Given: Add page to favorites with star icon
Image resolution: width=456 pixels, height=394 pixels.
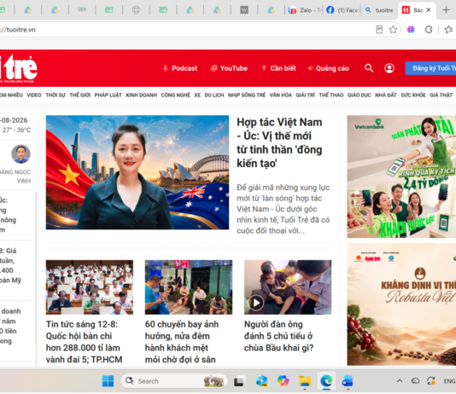Looking at the screenshot, I should [393, 30].
